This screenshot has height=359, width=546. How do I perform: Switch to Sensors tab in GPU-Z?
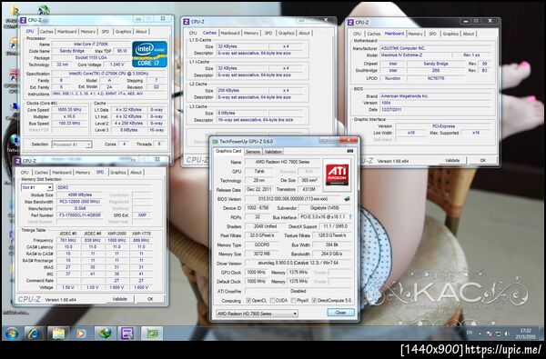[253, 152]
